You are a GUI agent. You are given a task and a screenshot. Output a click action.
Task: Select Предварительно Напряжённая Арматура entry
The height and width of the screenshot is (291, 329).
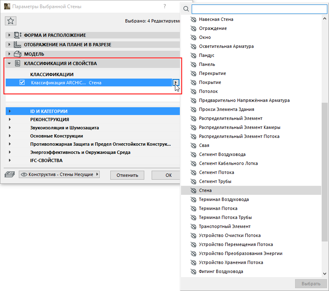coord(251,100)
